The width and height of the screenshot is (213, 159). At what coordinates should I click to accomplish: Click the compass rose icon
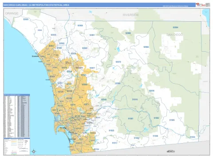pyautogui.click(x=34, y=151)
